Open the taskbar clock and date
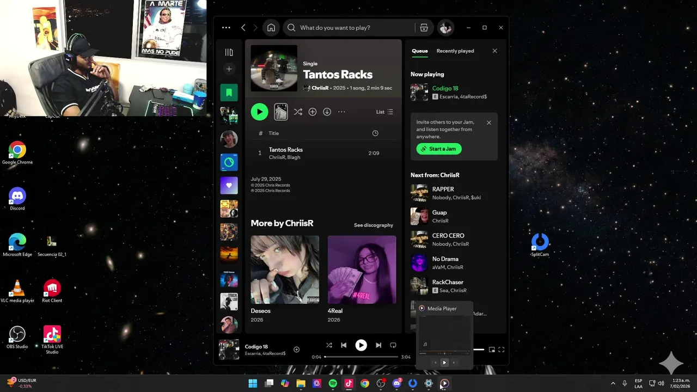Image resolution: width=697 pixels, height=392 pixels. click(x=680, y=383)
